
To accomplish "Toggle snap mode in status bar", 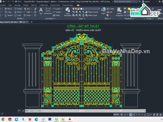I will (125, 114).
